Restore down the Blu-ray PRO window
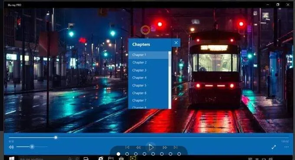295x160 pixels. 278,5
